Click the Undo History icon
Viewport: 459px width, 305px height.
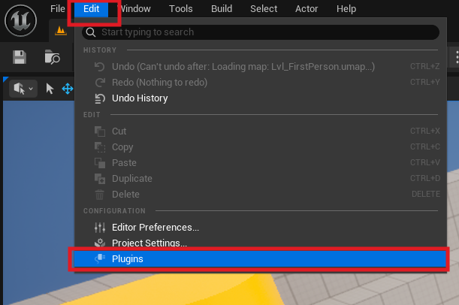click(x=99, y=98)
